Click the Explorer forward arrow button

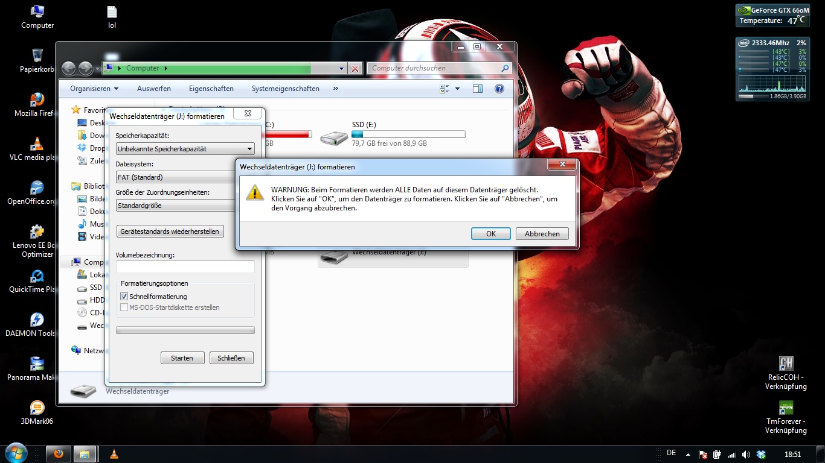pos(86,68)
